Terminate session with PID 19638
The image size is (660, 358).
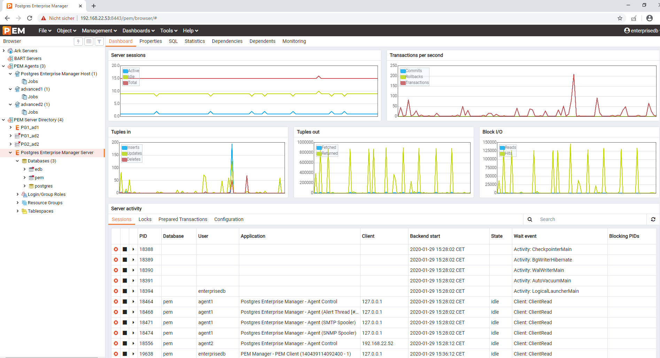pyautogui.click(x=116, y=354)
